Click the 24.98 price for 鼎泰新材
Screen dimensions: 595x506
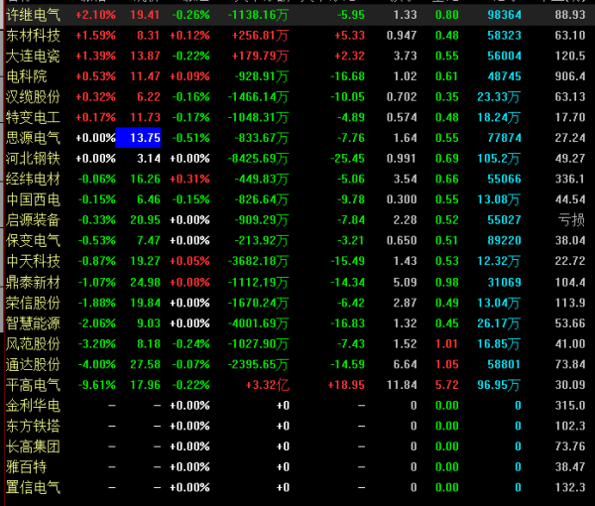145,283
